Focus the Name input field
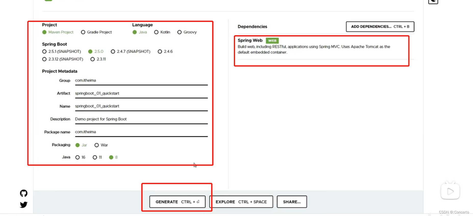This screenshot has width=473, height=216. (x=141, y=106)
